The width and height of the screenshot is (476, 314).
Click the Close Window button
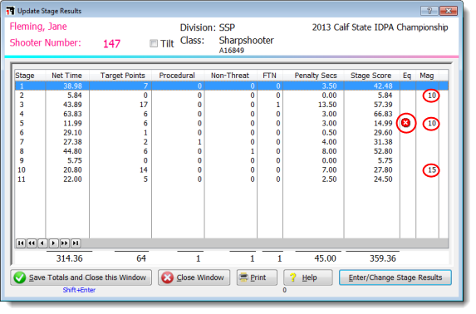[x=194, y=277]
